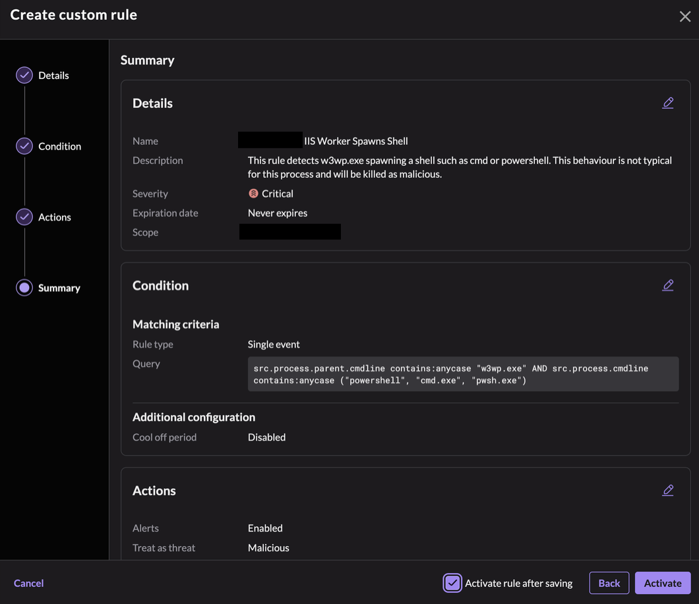Click the Summary step circle indicator

click(24, 288)
